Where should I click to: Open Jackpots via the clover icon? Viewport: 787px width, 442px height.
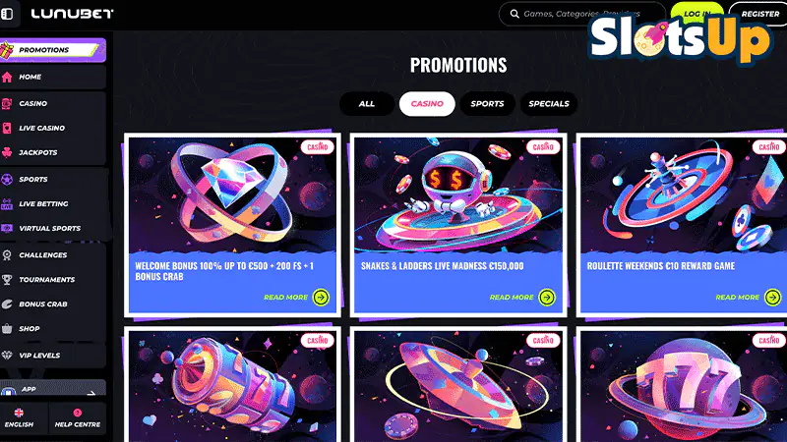click(x=7, y=152)
